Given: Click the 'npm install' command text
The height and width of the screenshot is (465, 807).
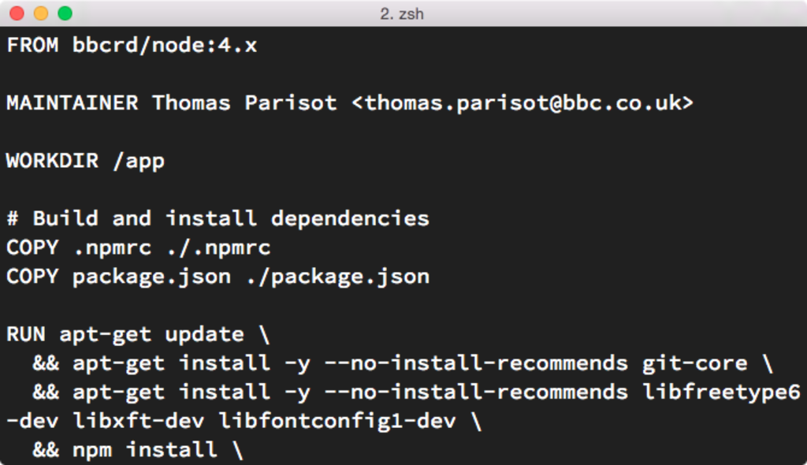Looking at the screenshot, I should tap(145, 450).
